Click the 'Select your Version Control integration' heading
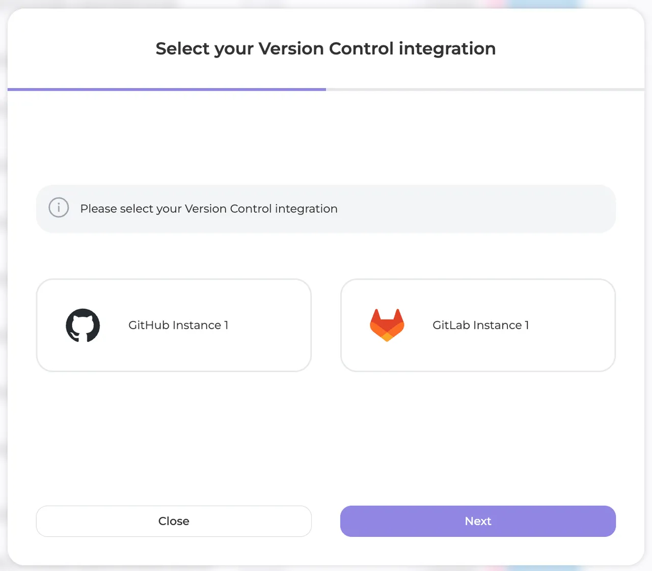Screen dimensions: 652x571 (325, 49)
